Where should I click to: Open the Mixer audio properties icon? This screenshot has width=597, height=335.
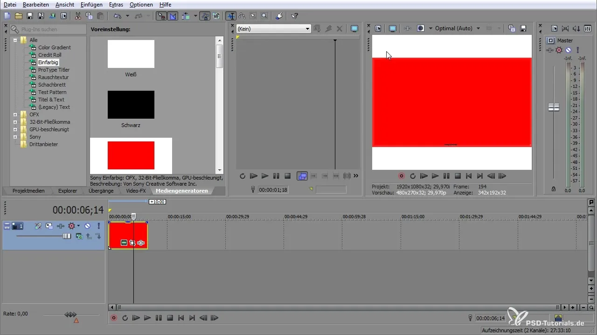pyautogui.click(x=554, y=28)
